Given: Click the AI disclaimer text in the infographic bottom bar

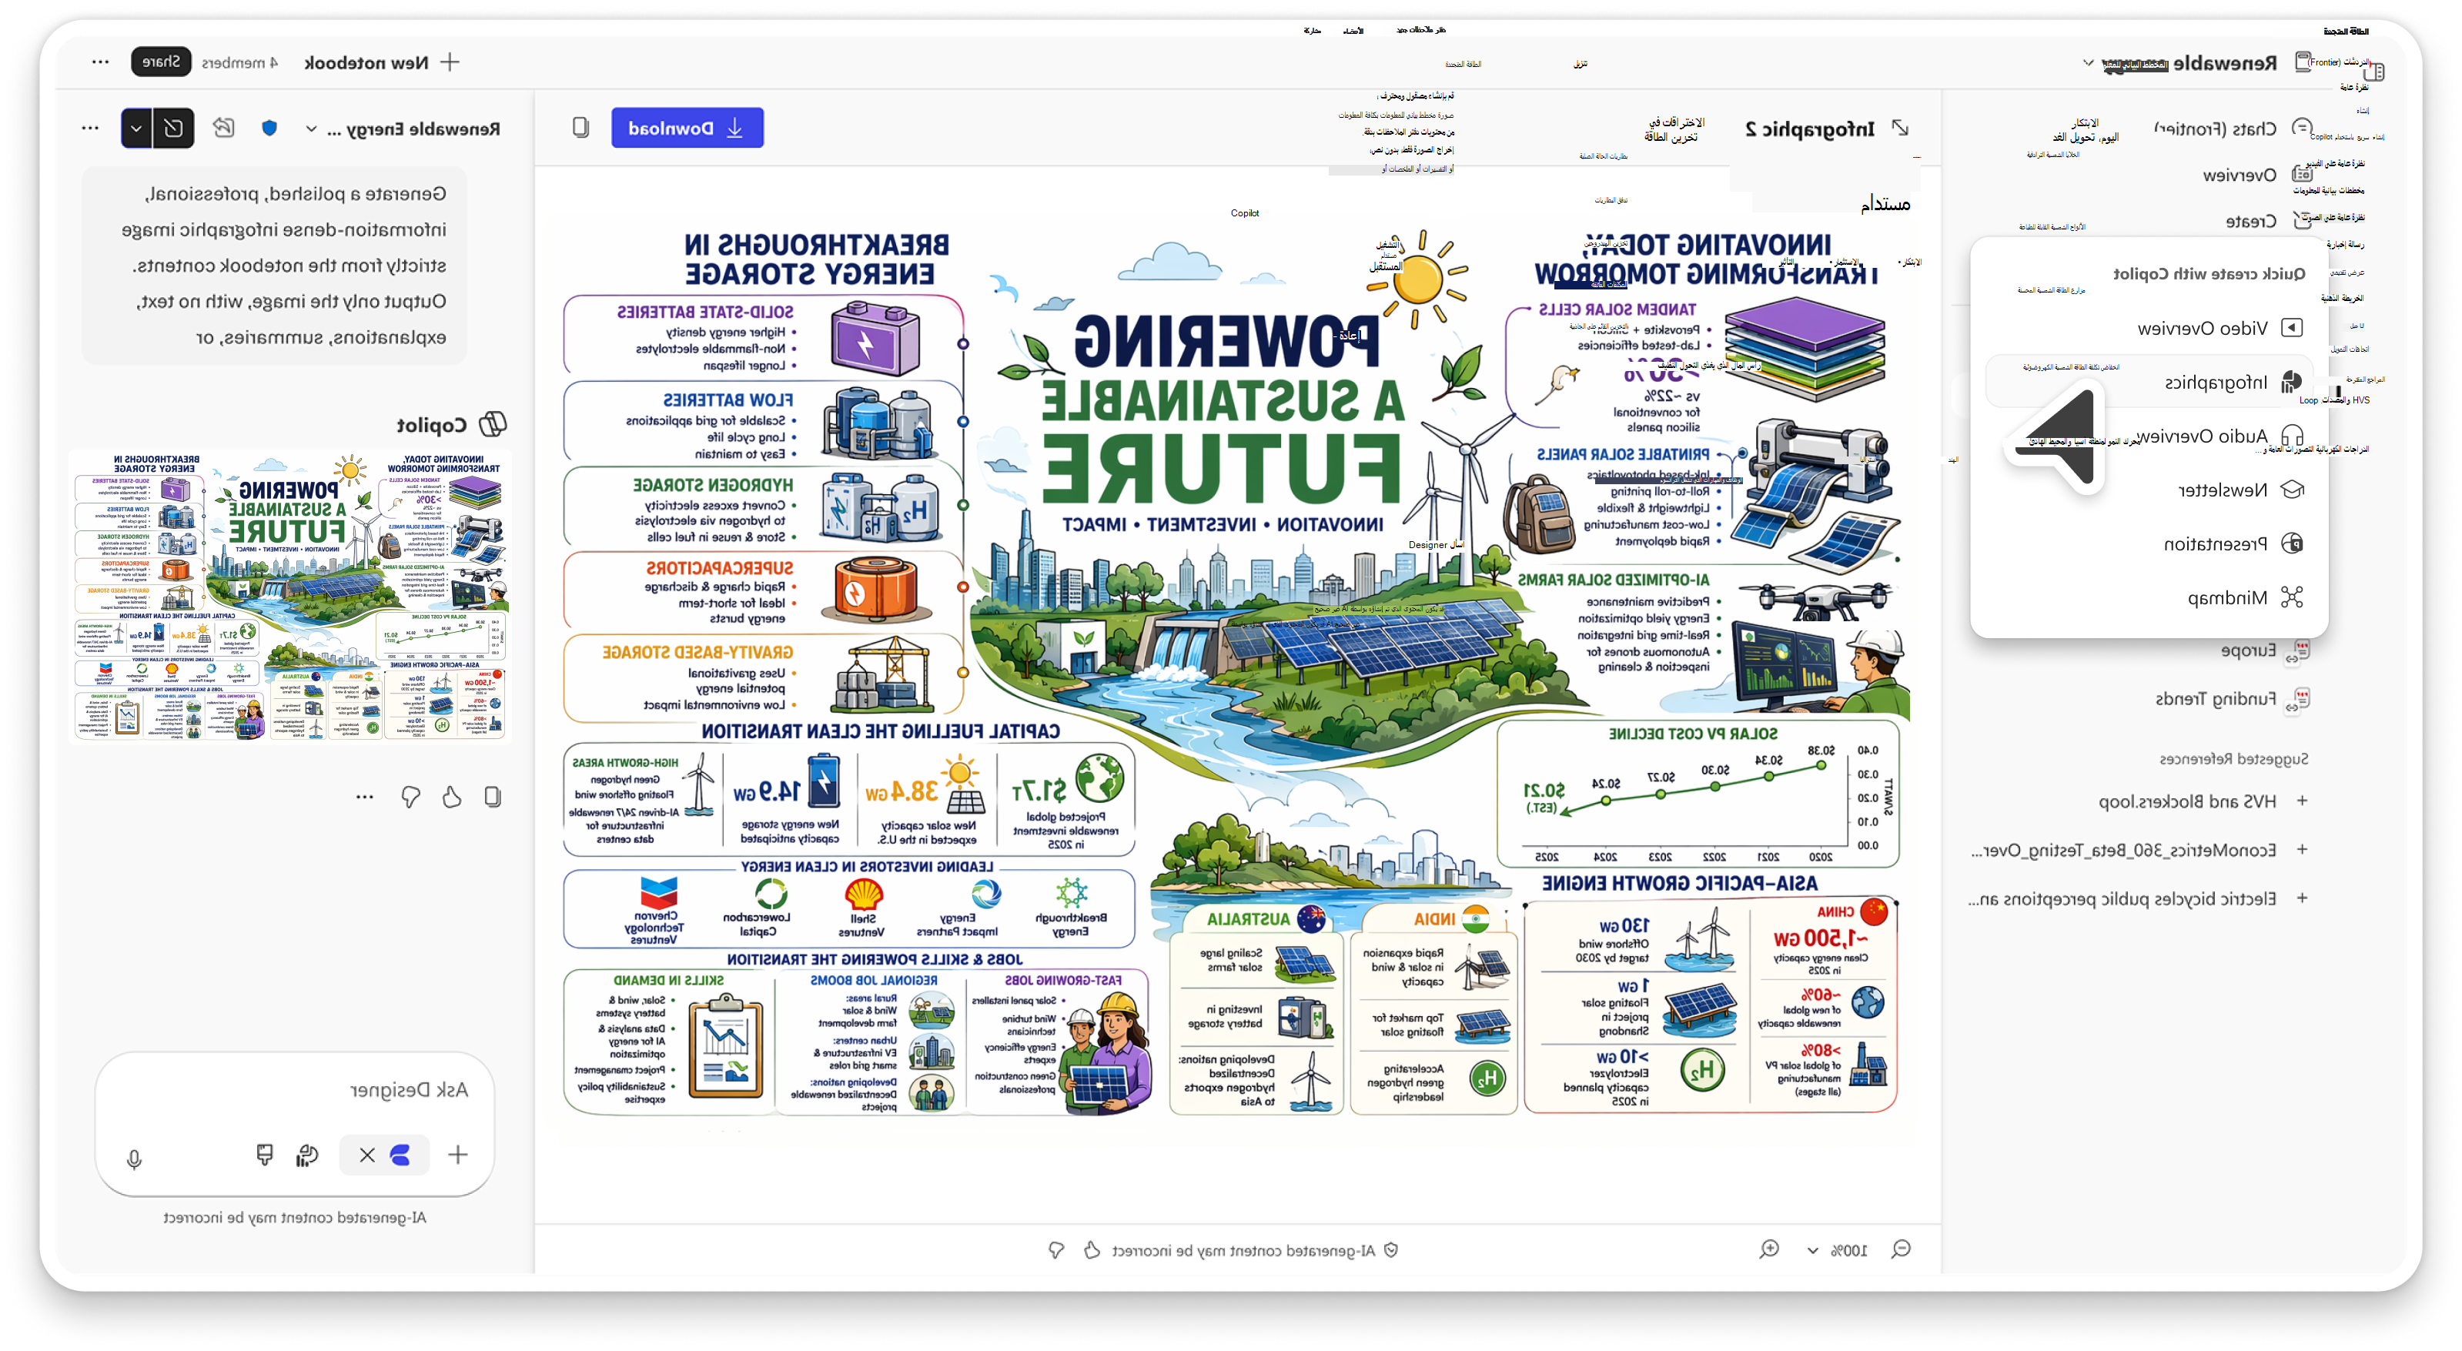Looking at the screenshot, I should pyautogui.click(x=1243, y=1249).
